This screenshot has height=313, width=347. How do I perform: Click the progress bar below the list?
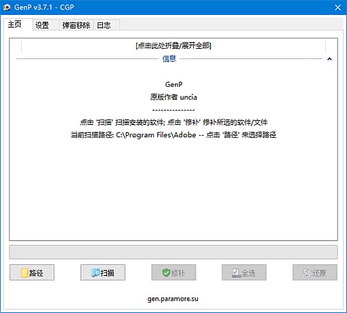pos(173,252)
